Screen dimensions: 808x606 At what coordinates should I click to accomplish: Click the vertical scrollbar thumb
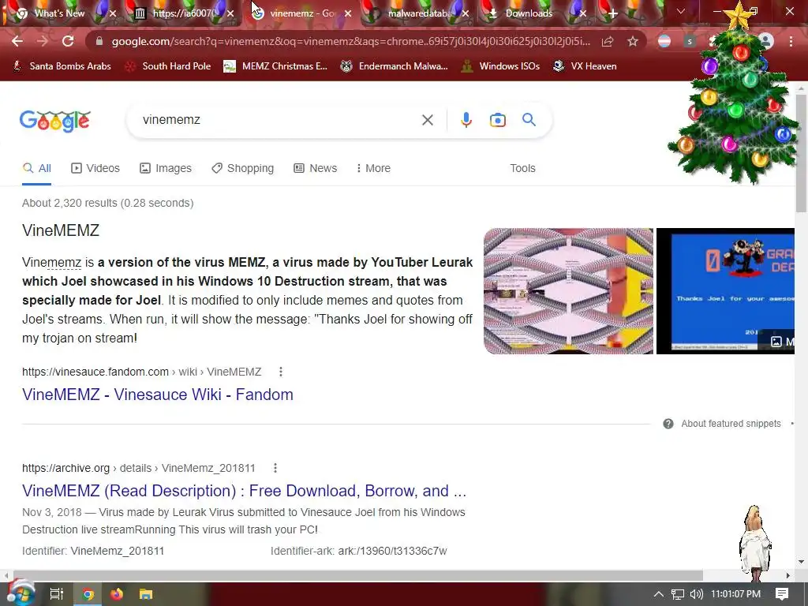pos(801,152)
